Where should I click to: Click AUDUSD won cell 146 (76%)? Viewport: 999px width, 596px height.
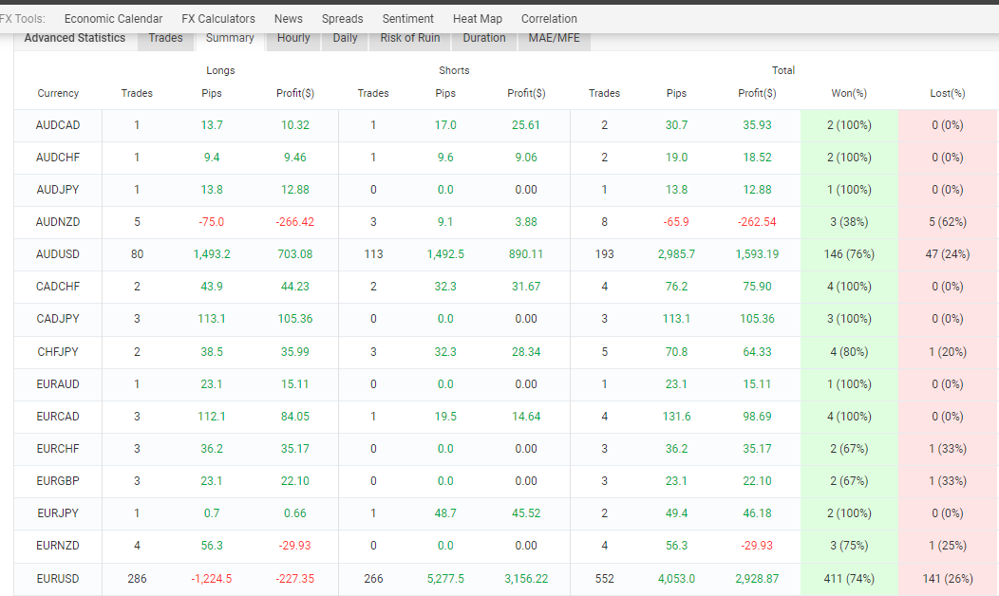[849, 254]
